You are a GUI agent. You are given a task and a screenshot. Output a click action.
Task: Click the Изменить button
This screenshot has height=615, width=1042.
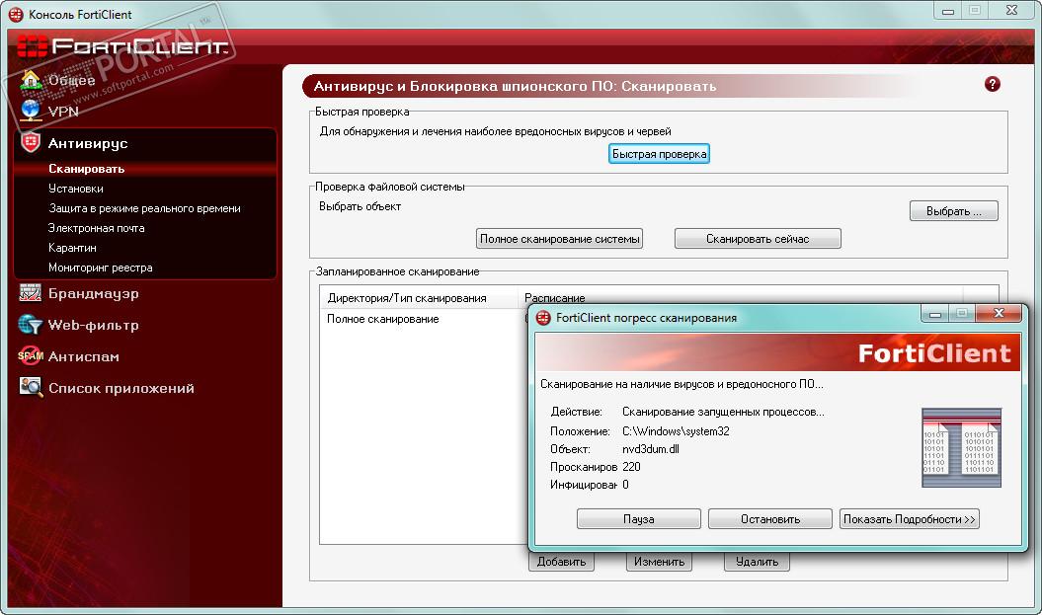coord(659,562)
